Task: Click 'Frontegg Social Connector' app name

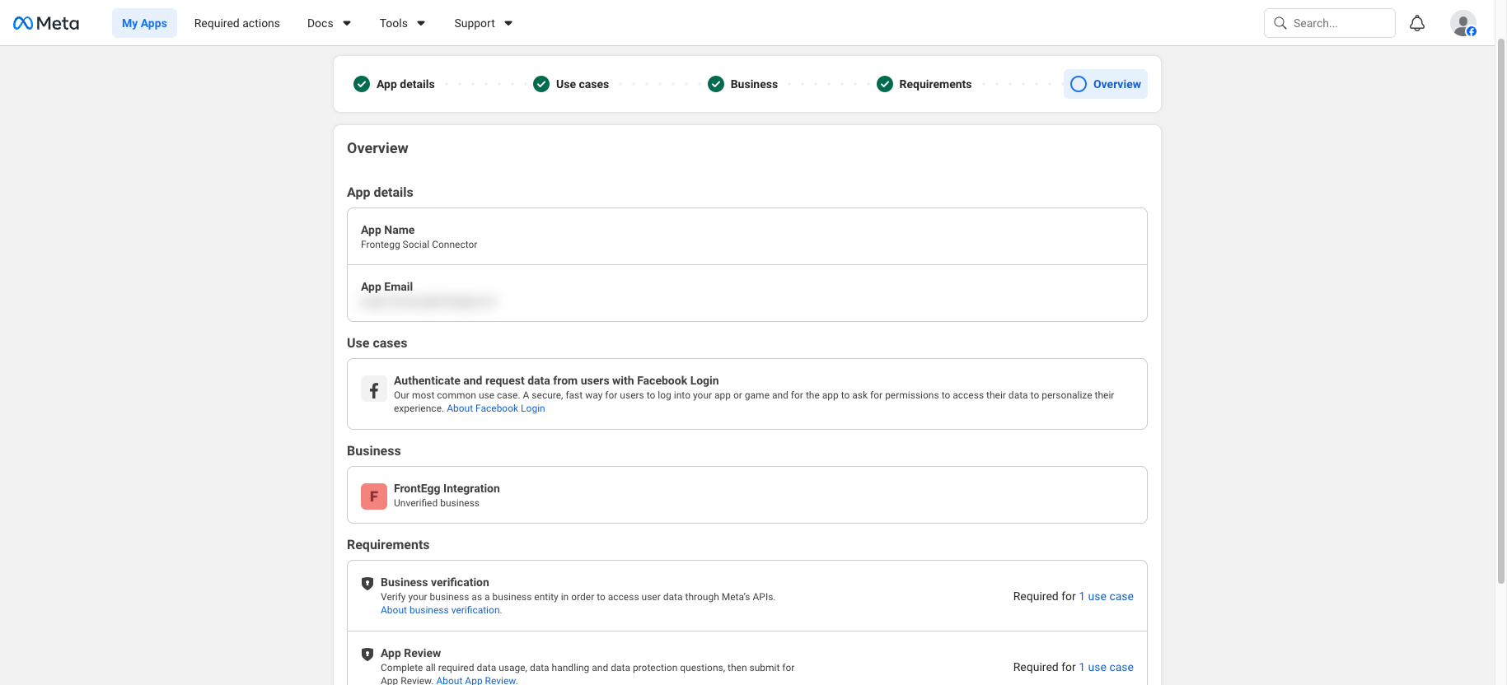Action: 419,245
